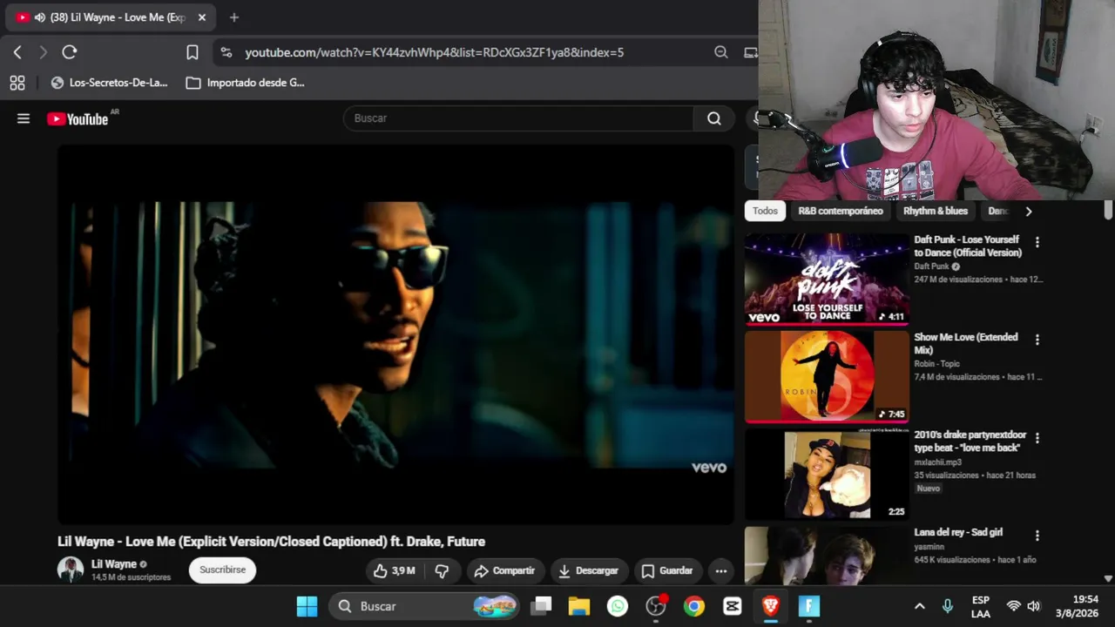Click the YouTube search field
1115x627 pixels.
[x=518, y=118]
